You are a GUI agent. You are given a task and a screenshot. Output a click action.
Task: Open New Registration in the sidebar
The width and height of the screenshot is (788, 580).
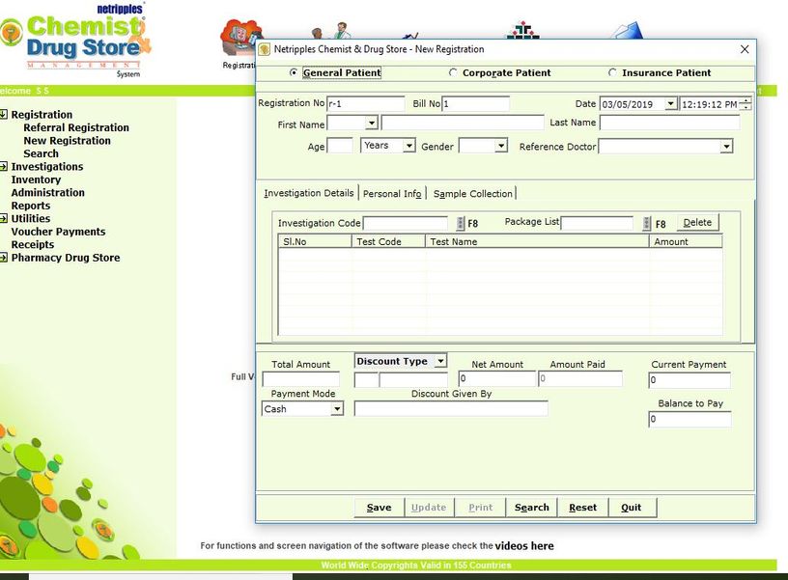point(67,141)
